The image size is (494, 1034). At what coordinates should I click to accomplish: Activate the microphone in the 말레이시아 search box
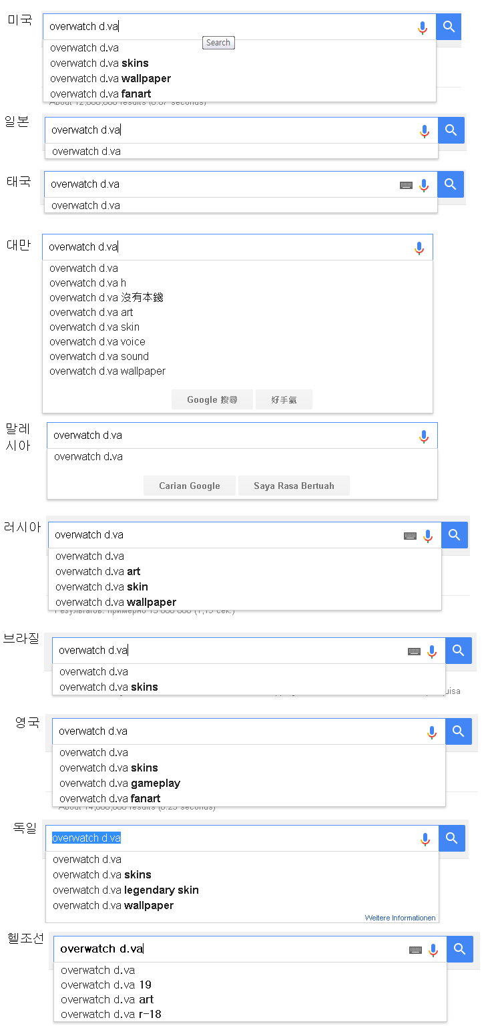point(423,436)
